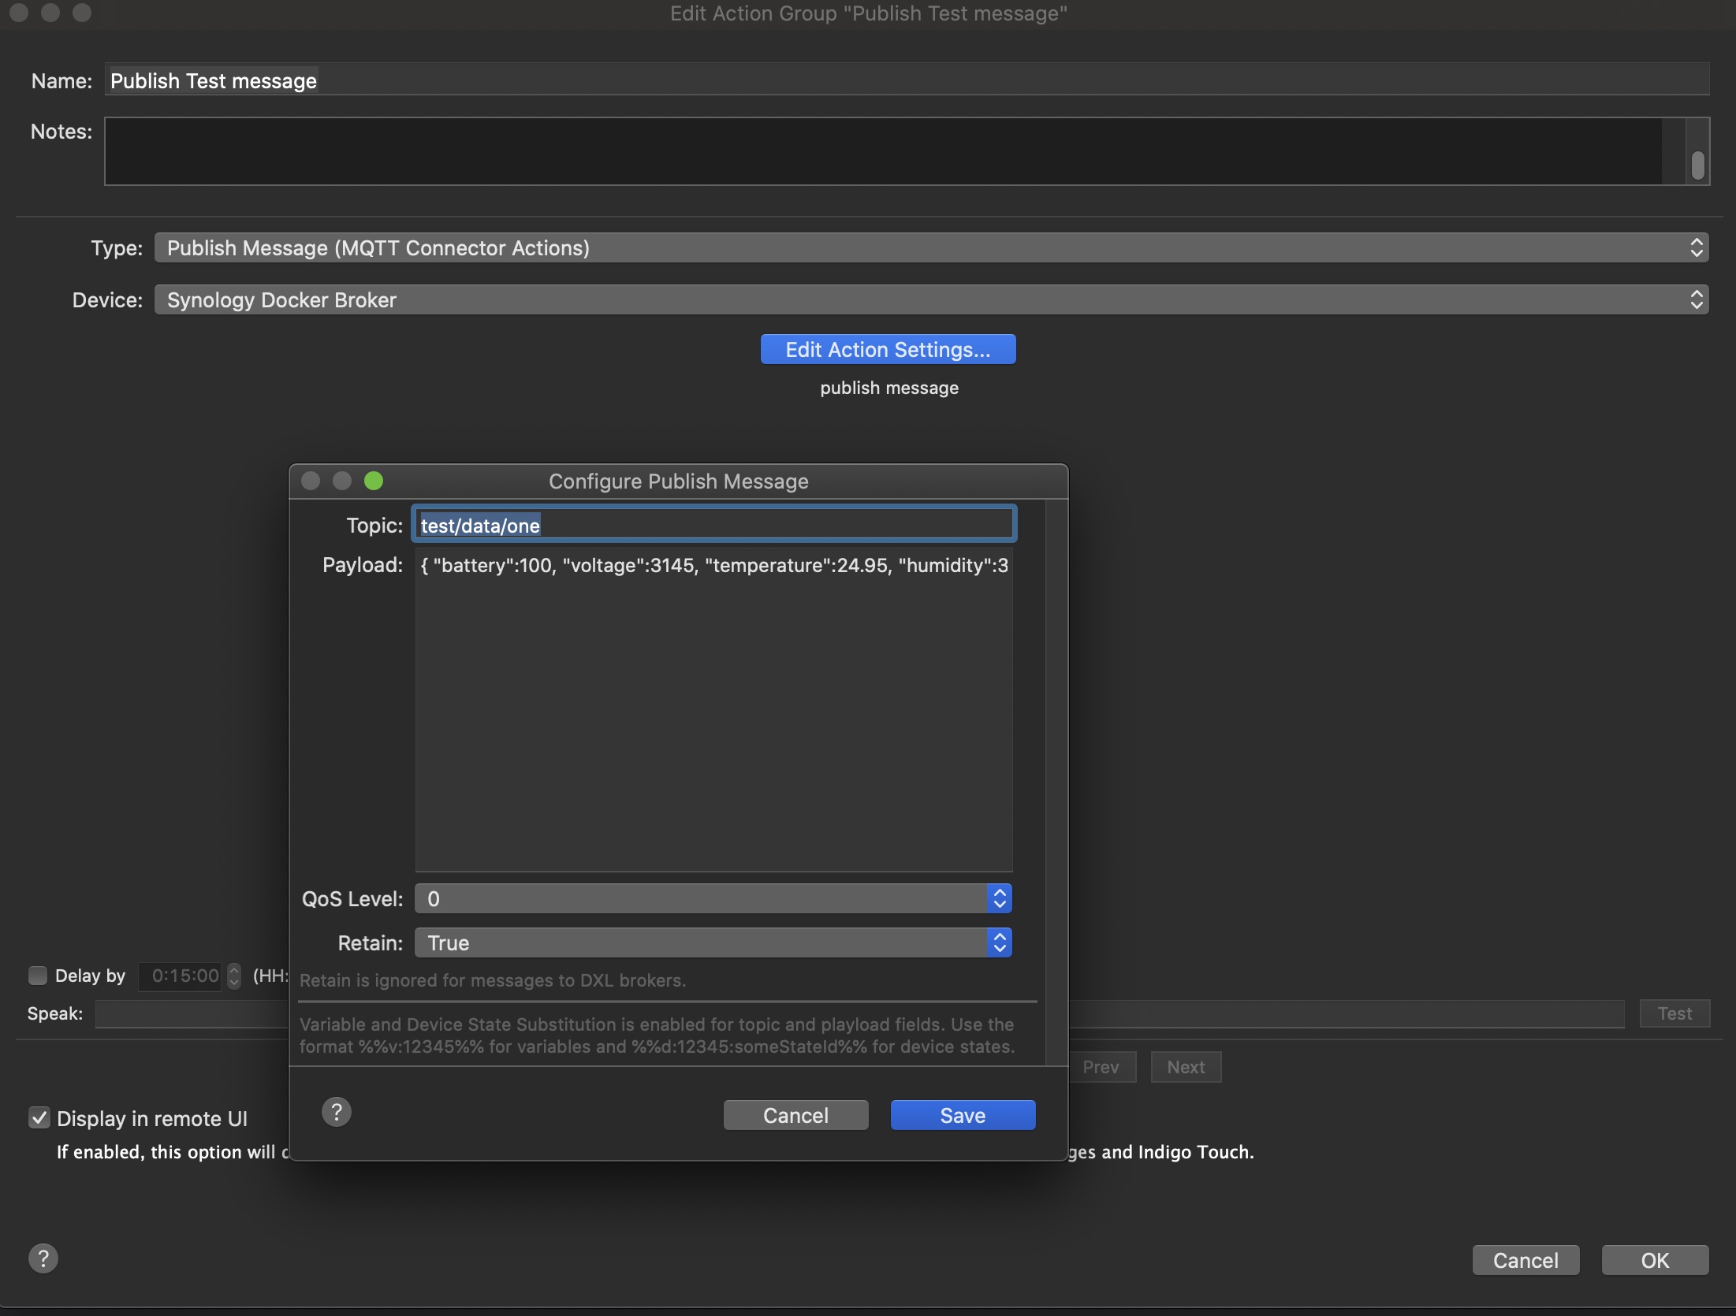Open the QoS Level dropdown
Image resolution: width=1736 pixels, height=1316 pixels.
click(713, 898)
